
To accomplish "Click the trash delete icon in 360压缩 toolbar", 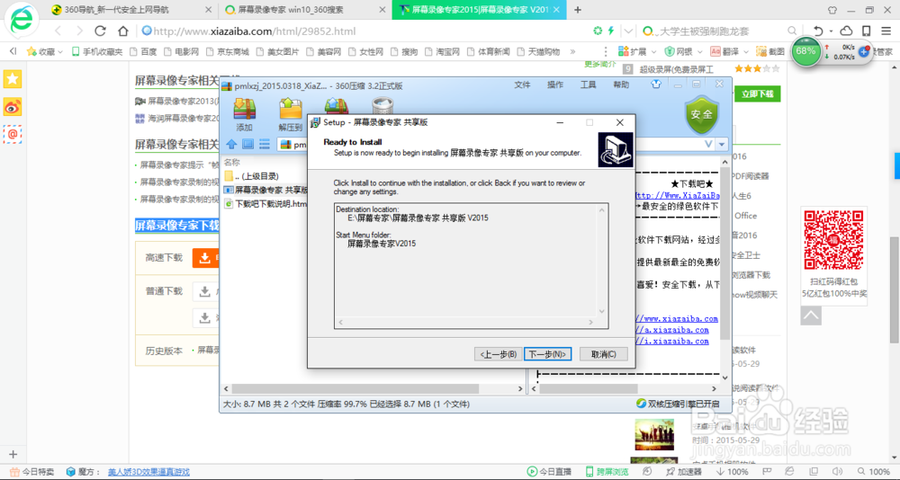I will point(382,106).
